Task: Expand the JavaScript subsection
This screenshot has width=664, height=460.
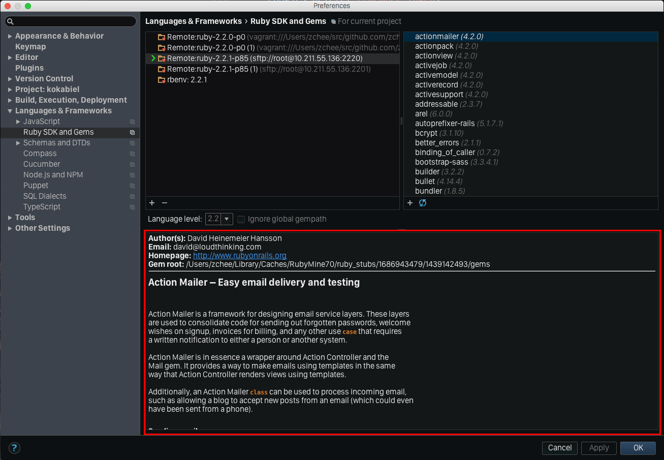Action: [x=18, y=121]
